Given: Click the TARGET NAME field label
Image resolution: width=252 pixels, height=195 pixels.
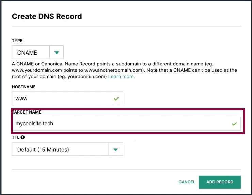Looking at the screenshot, I should tap(27, 112).
